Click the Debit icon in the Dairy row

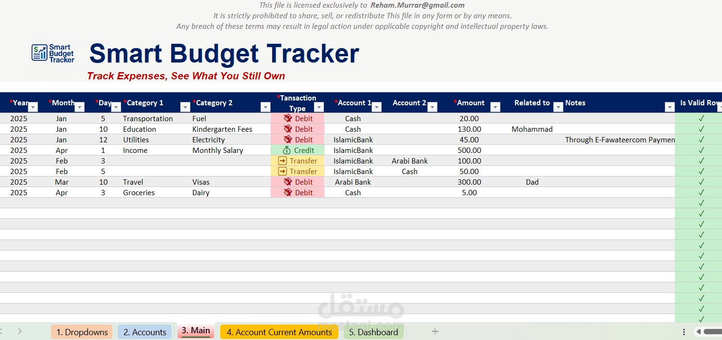(288, 192)
